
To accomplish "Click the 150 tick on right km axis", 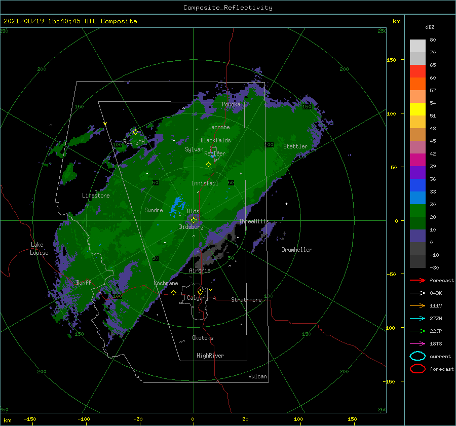I will pyautogui.click(x=391, y=60).
